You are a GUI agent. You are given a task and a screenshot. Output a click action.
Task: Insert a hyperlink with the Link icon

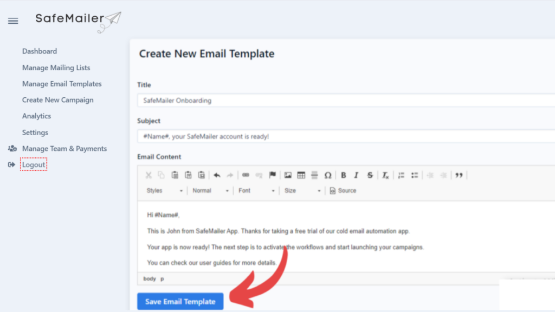[x=246, y=175]
